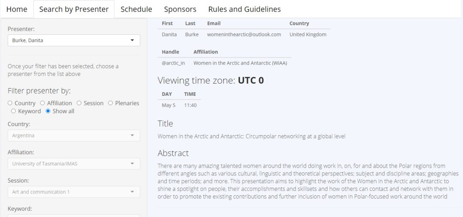Click the presenter email address

pos(244,34)
